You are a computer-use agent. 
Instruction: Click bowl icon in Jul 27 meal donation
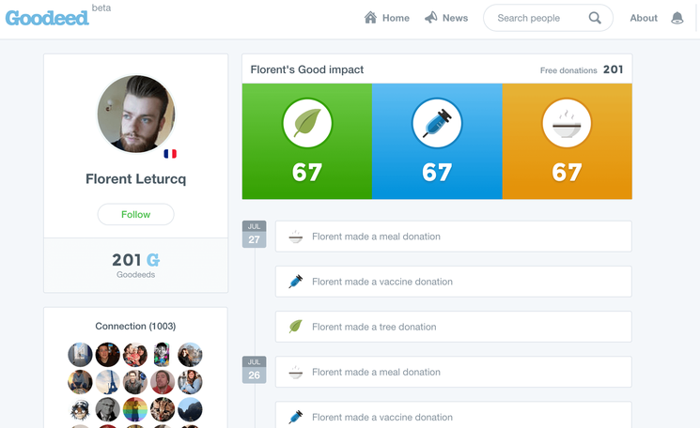[x=296, y=237]
